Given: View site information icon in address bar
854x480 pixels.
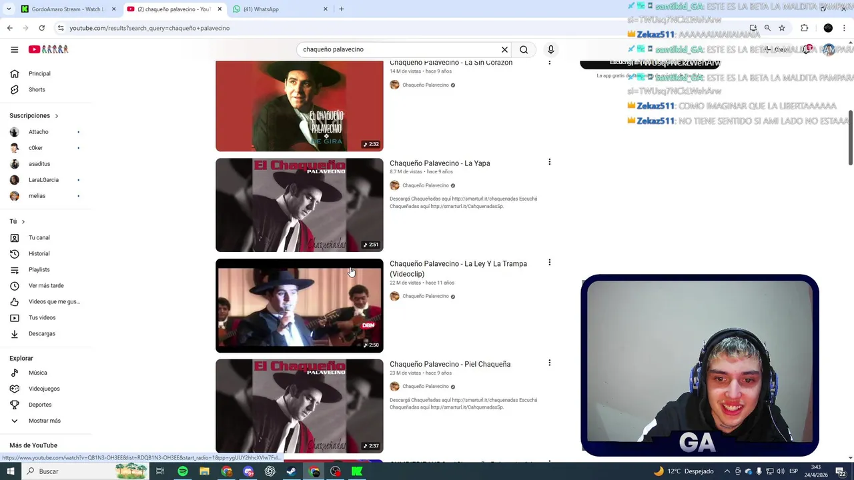Looking at the screenshot, I should [x=61, y=28].
